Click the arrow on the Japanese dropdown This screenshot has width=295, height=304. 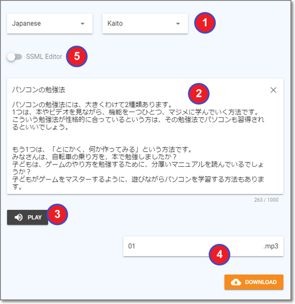[x=82, y=24]
